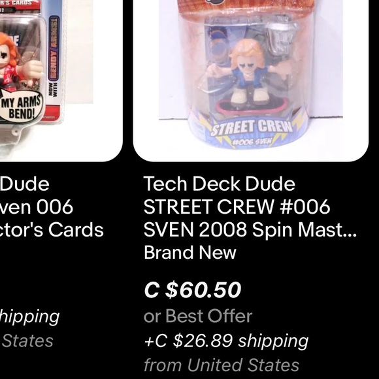Open the Bendy Arms figure listing photo
Screen dimensions: 379x379
[61, 81]
